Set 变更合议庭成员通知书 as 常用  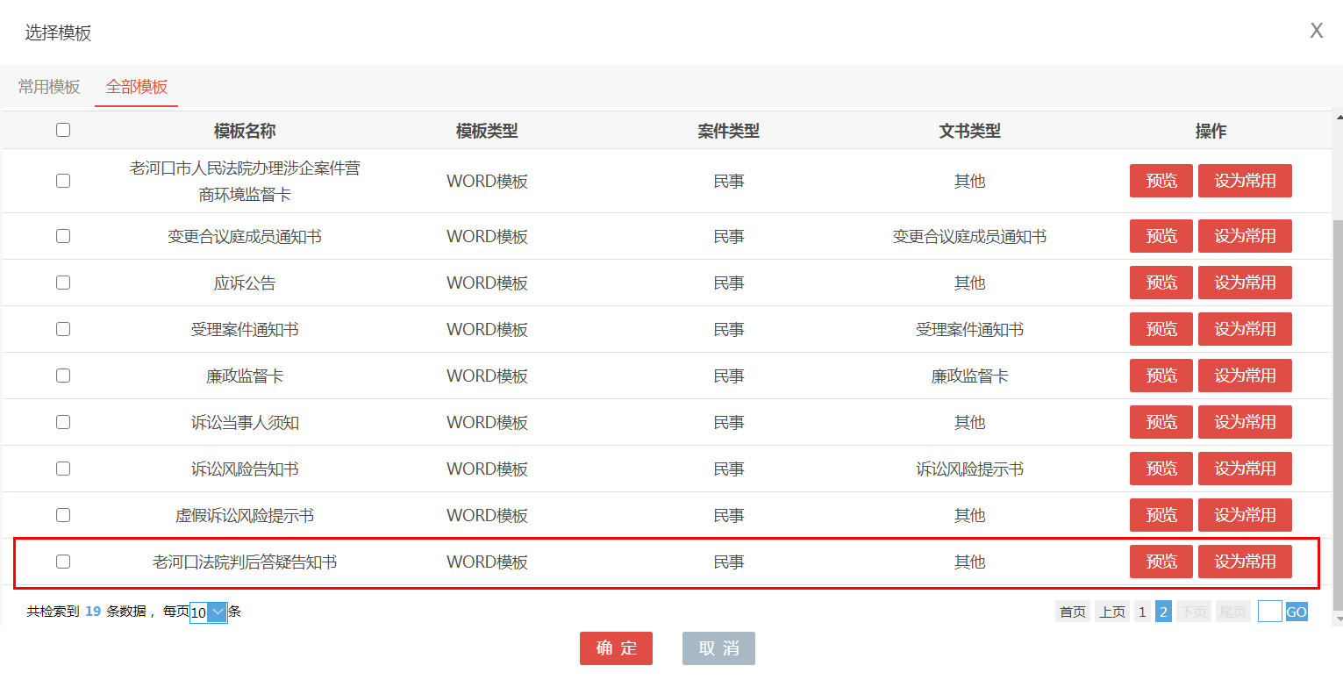coord(1245,236)
